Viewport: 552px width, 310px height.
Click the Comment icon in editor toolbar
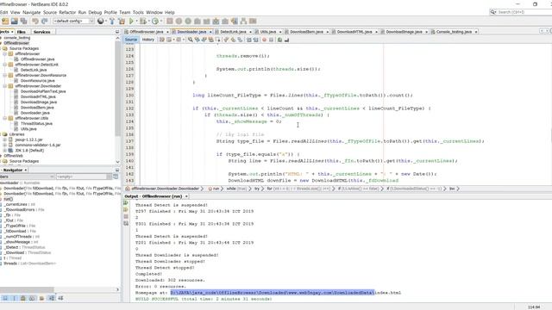279,40
